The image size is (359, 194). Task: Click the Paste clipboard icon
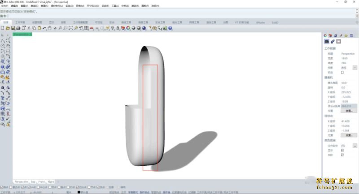point(39,28)
